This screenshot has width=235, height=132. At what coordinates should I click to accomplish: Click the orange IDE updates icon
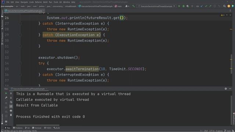tap(229, 6)
